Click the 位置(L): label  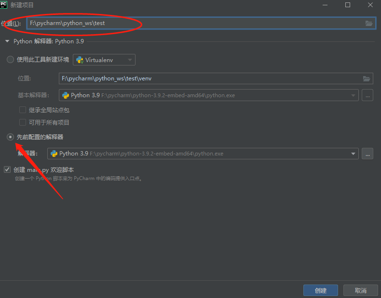click(x=11, y=24)
